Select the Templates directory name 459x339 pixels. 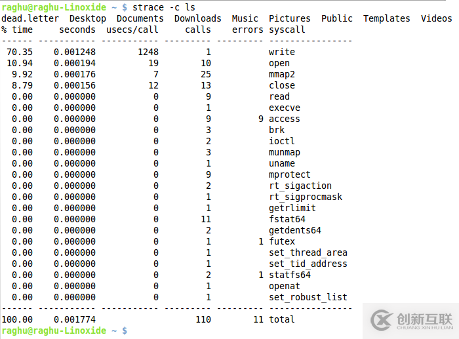point(386,19)
